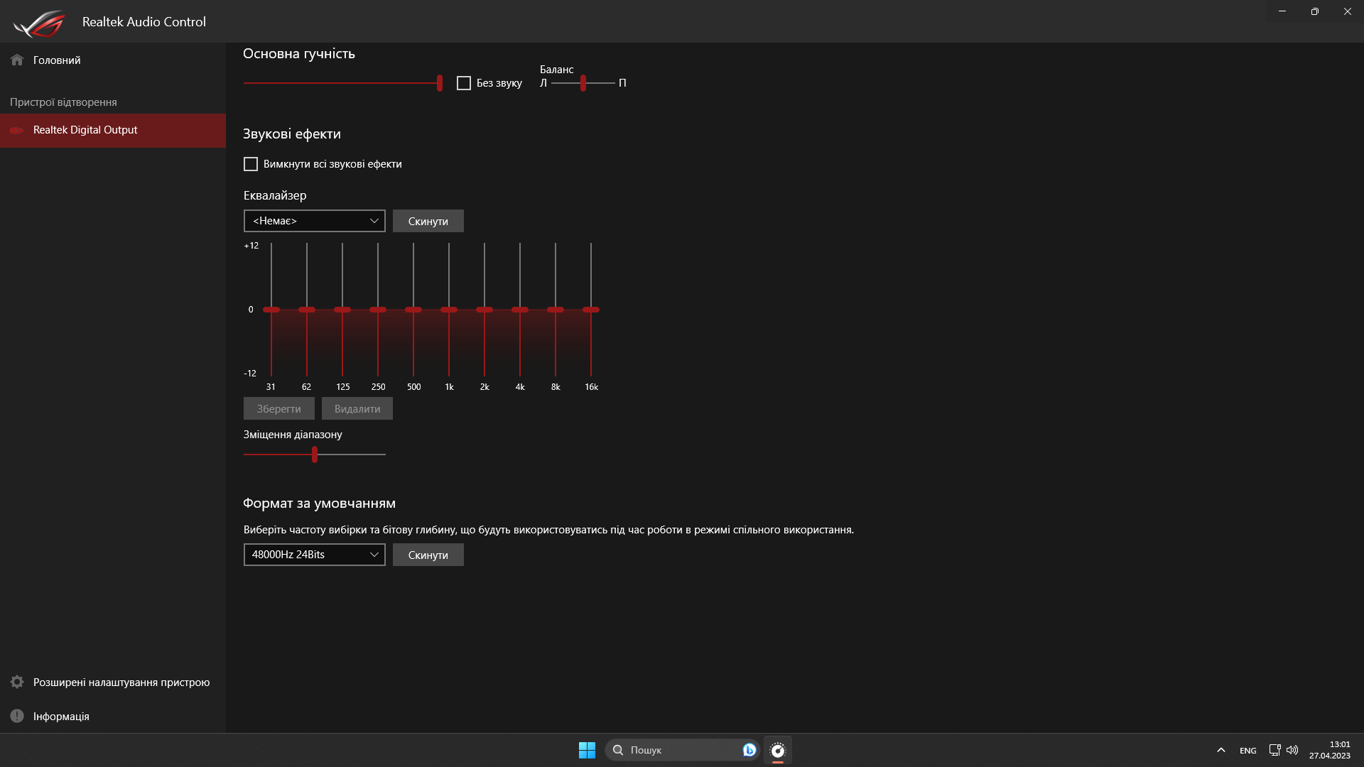Click the ROG logo icon
Image resolution: width=1364 pixels, height=767 pixels.
click(39, 23)
